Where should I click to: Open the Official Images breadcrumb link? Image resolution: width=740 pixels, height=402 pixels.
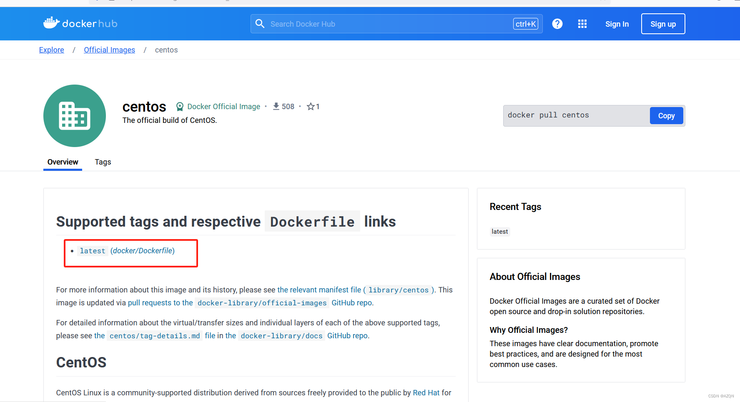(x=109, y=50)
